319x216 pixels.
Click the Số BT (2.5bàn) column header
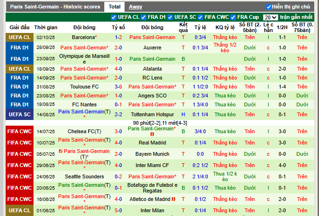(x=250, y=27)
